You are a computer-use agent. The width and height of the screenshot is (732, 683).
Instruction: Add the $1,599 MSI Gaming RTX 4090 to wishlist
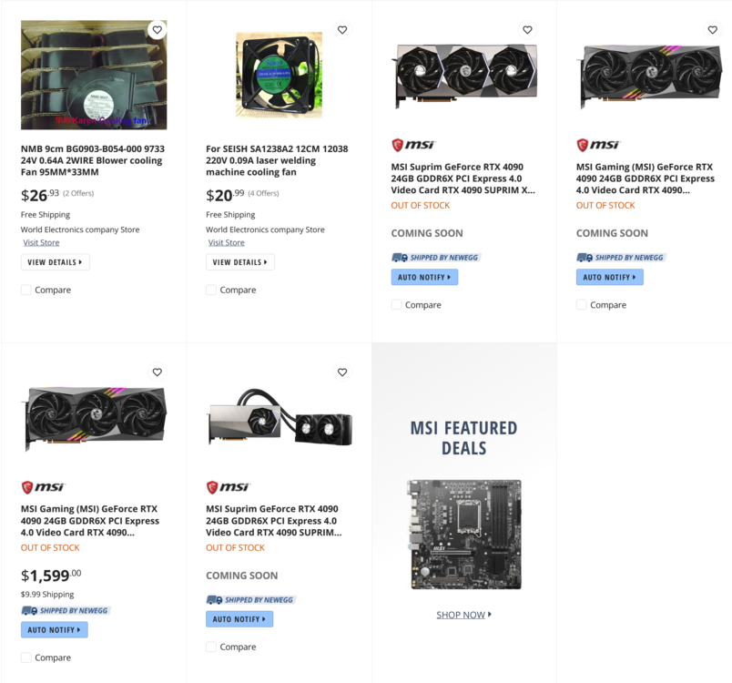pos(158,372)
